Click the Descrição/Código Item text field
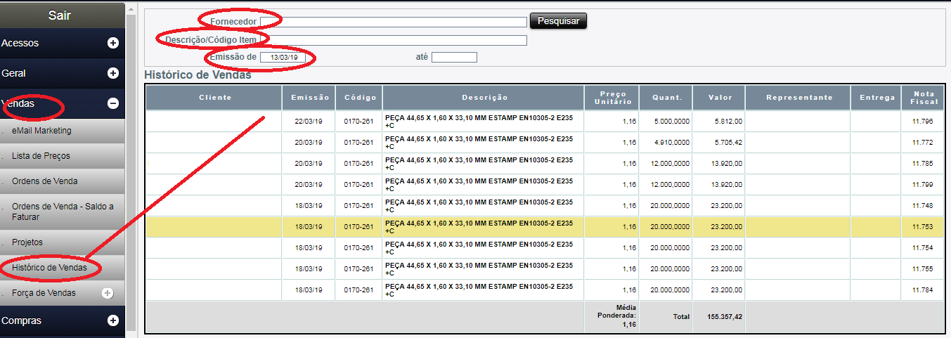The image size is (951, 338). [x=393, y=40]
